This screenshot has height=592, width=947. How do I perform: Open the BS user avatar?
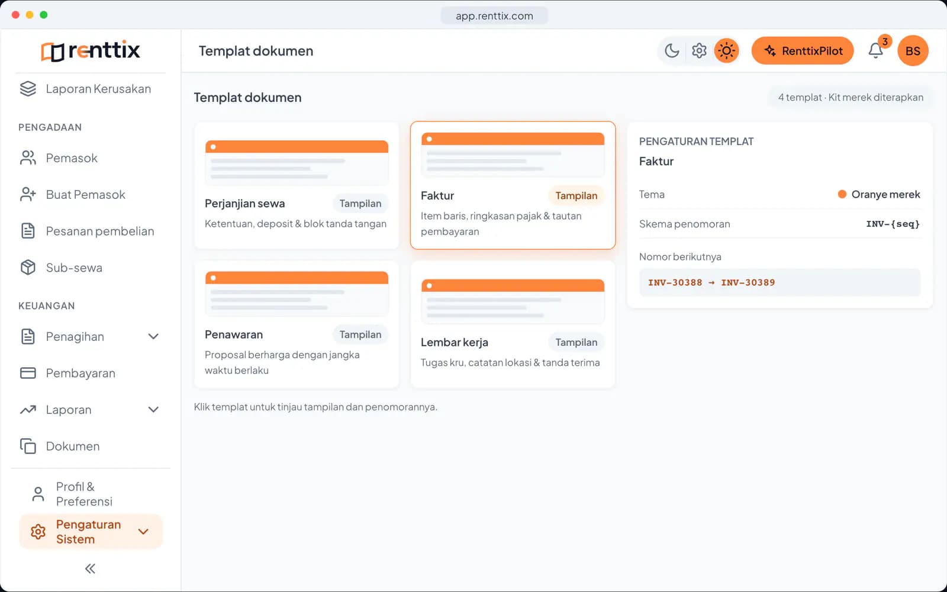pyautogui.click(x=913, y=51)
